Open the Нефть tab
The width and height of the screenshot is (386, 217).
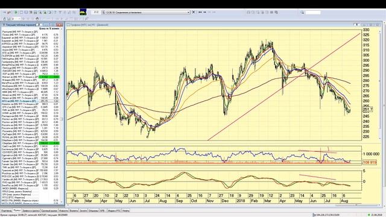(126, 210)
